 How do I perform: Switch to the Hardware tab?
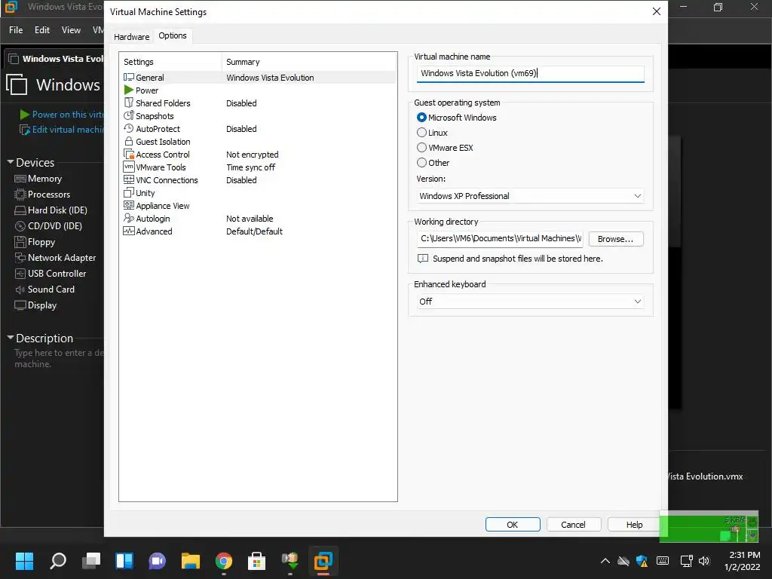131,37
